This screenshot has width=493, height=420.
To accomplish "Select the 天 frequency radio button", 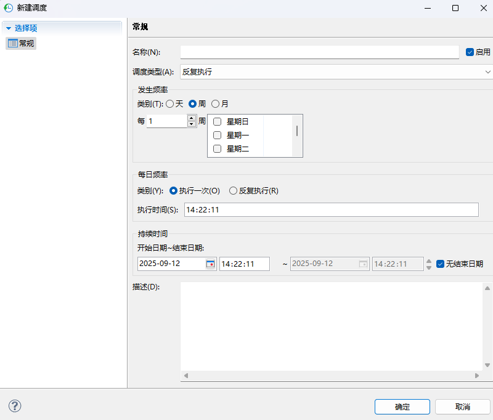I will coord(170,103).
